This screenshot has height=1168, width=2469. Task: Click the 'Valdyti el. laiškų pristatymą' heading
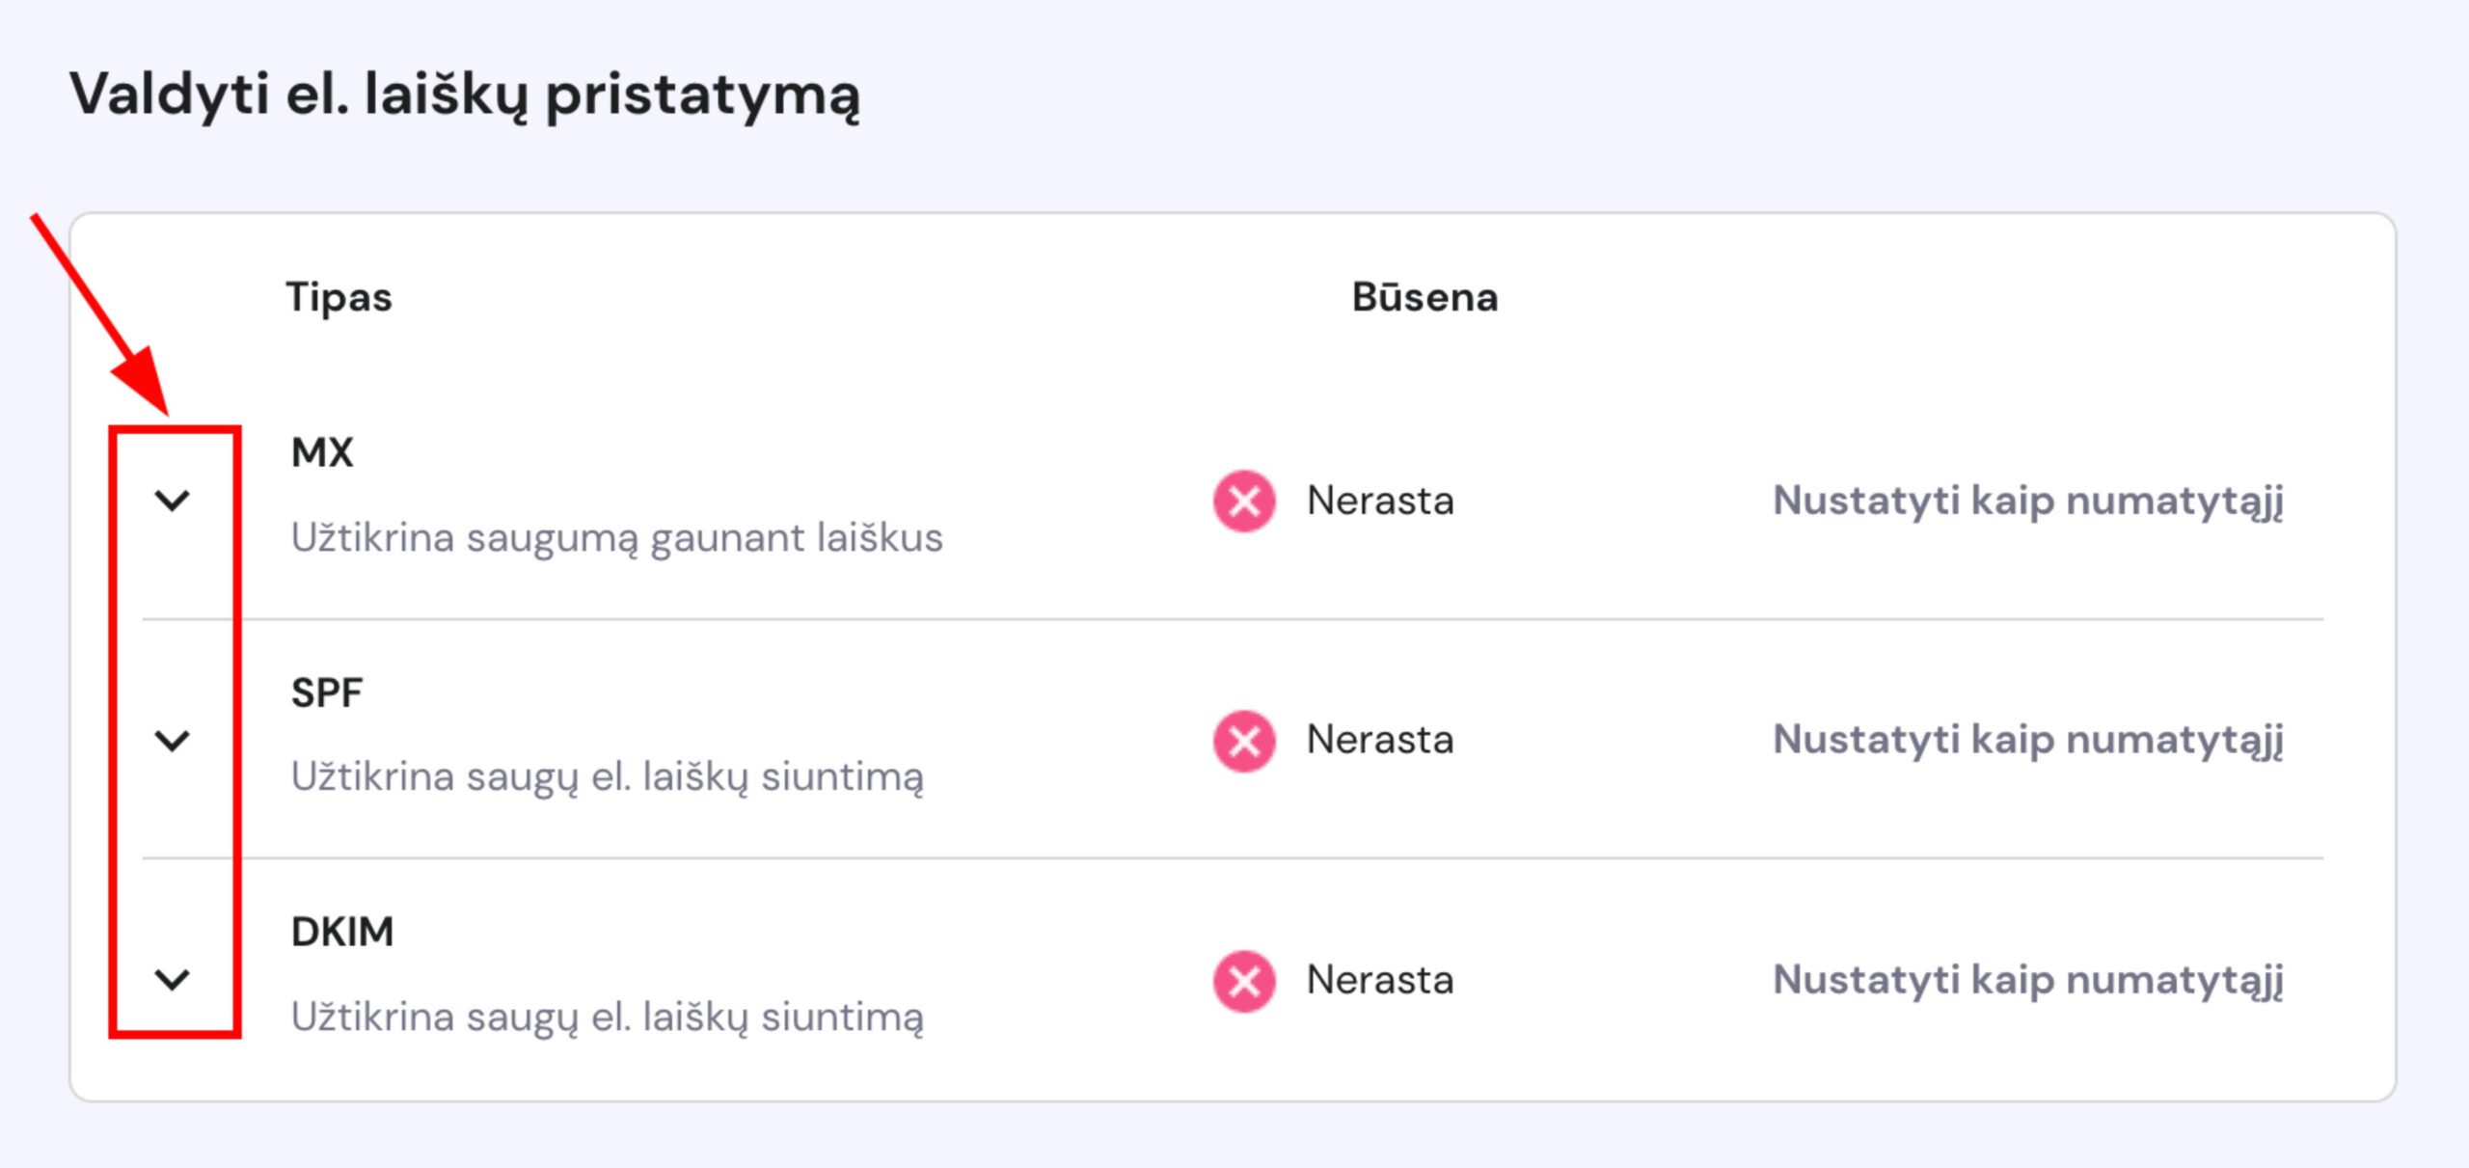(x=464, y=95)
